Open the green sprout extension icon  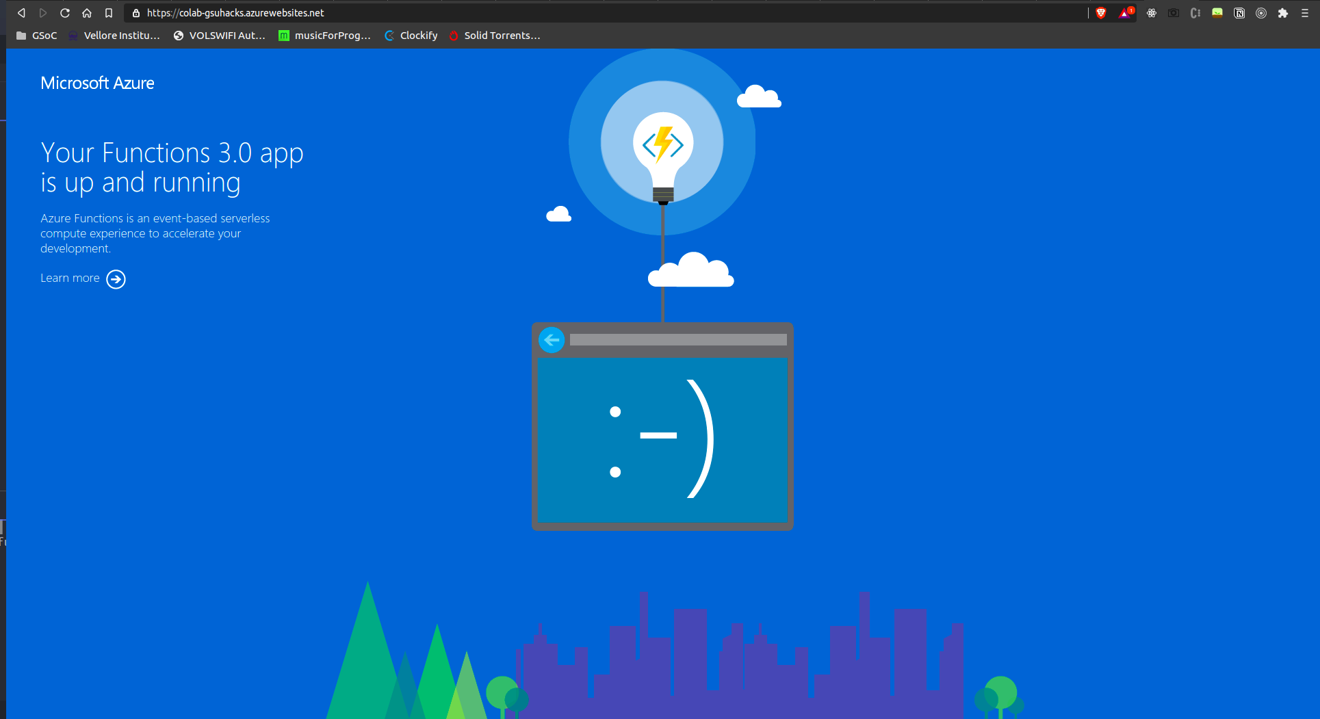[1217, 13]
